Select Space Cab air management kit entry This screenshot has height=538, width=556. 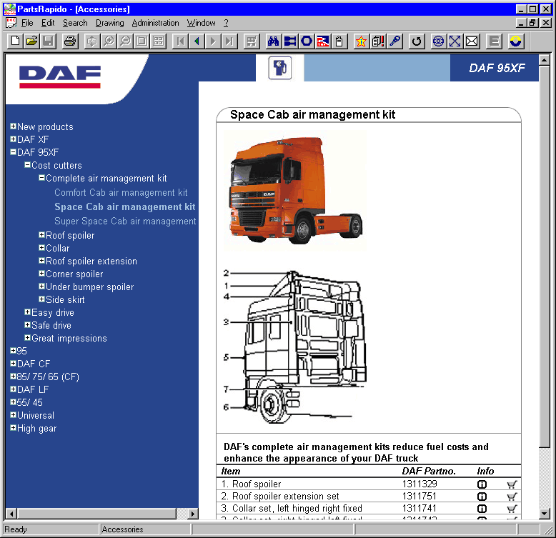[125, 206]
